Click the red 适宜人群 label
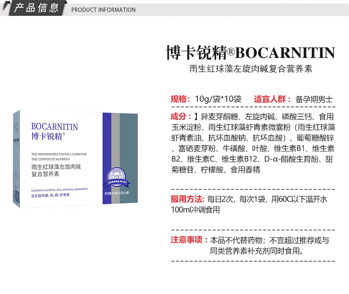The width and height of the screenshot is (349, 294). 273,99
